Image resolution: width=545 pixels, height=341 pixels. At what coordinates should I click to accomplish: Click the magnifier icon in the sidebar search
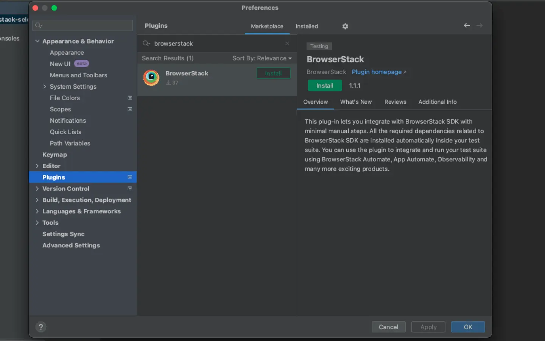coord(38,25)
